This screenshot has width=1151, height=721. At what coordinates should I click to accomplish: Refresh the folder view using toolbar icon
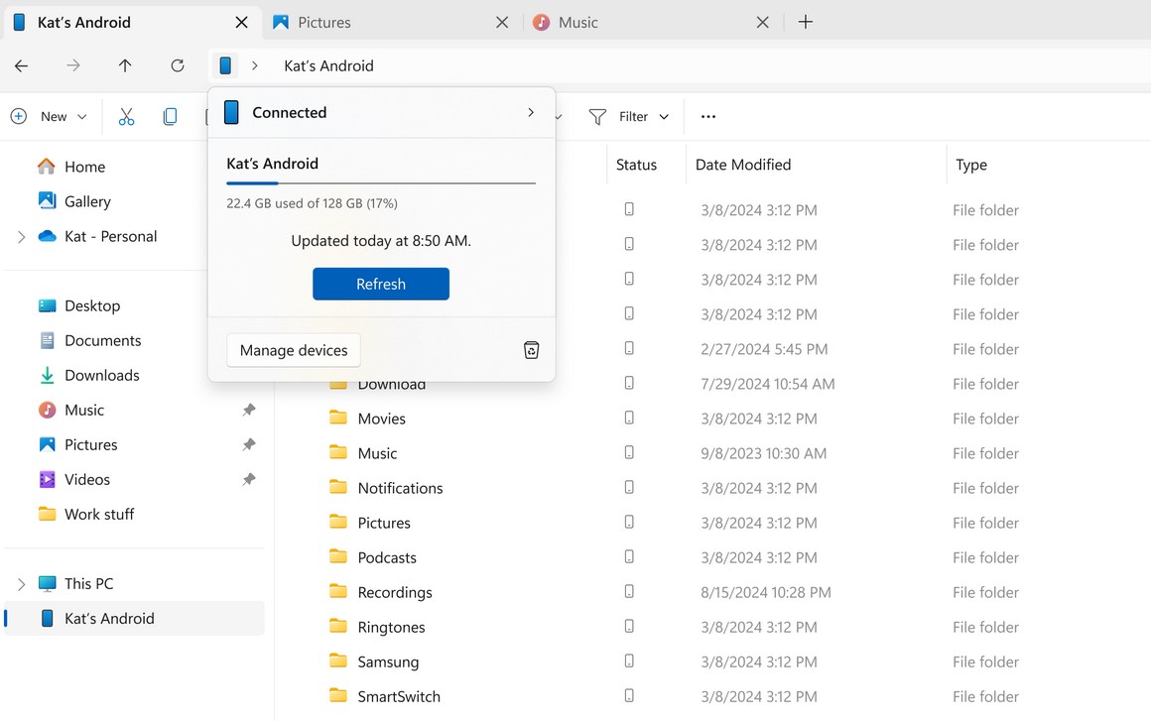[178, 66]
